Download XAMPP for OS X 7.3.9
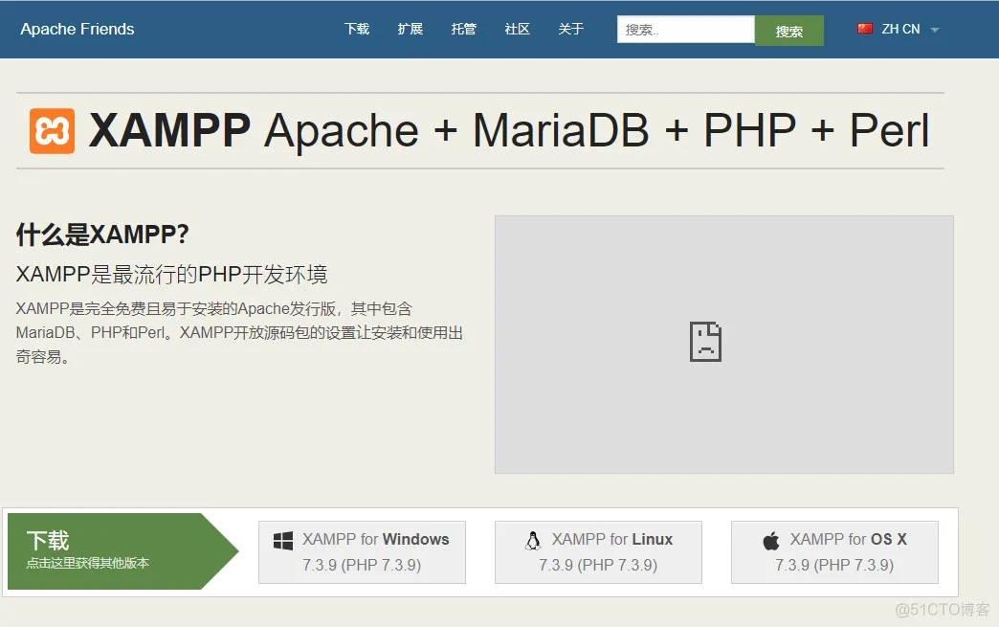 click(834, 551)
